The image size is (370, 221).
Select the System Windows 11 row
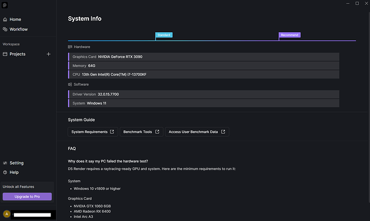[204, 103]
